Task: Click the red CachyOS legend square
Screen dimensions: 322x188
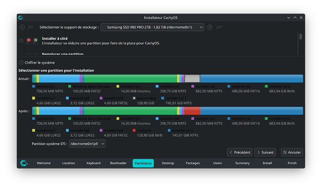Action: pyautogui.click(x=134, y=130)
